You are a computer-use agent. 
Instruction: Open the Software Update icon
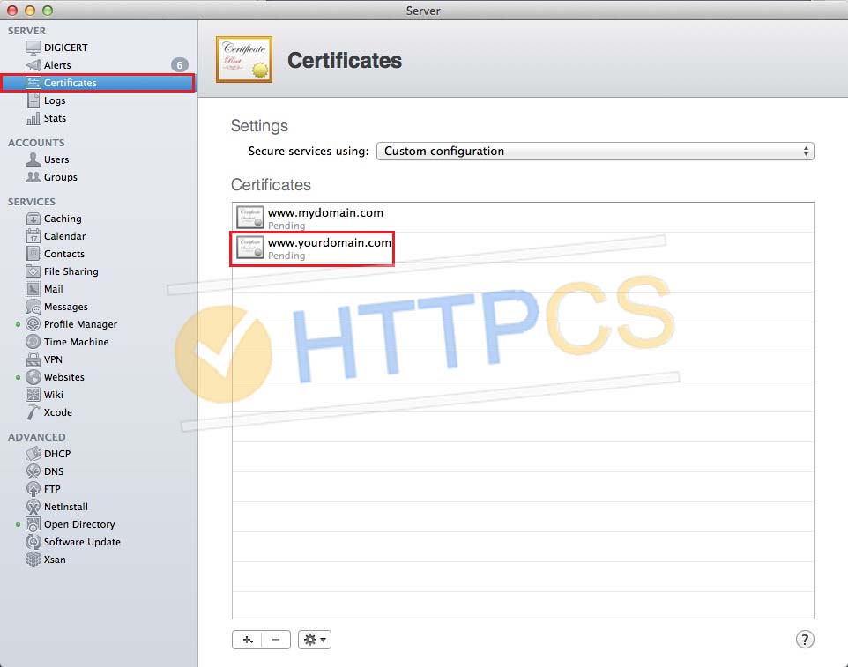tap(33, 542)
